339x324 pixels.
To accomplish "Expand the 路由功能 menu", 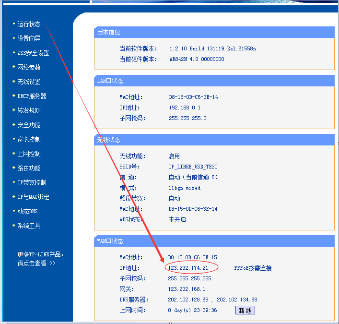I will 29,168.
